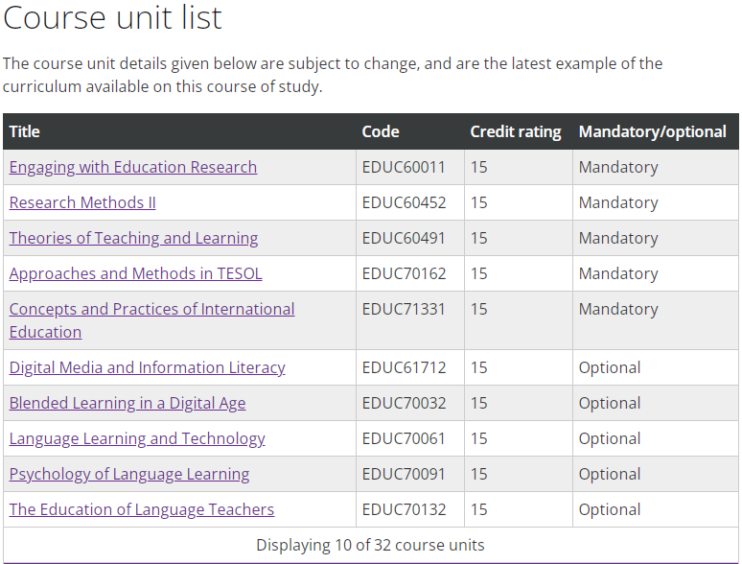Screen dimensions: 742x564
Task: Open The Education of Language Teachers link
Action: [142, 509]
